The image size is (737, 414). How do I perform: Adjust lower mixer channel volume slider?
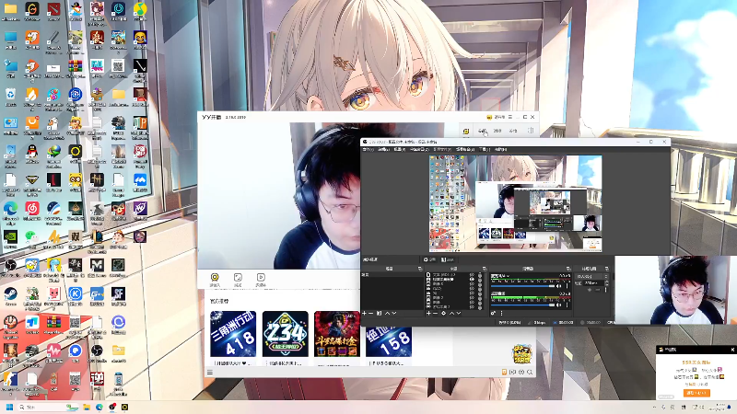pos(522,305)
